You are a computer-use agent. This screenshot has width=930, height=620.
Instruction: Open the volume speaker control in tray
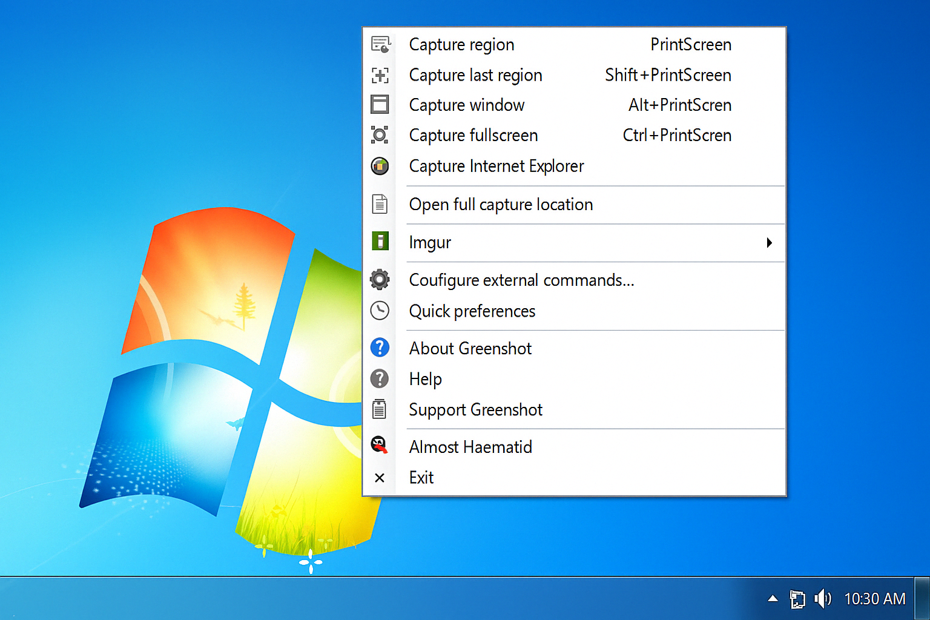coord(822,599)
